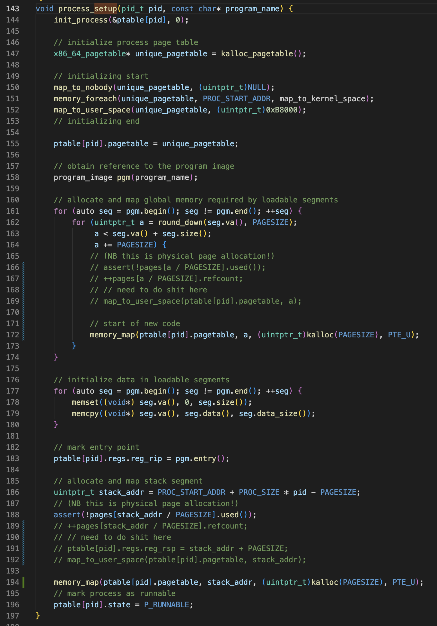Click the init_process call on line 144
This screenshot has height=626, width=437.
[81, 20]
